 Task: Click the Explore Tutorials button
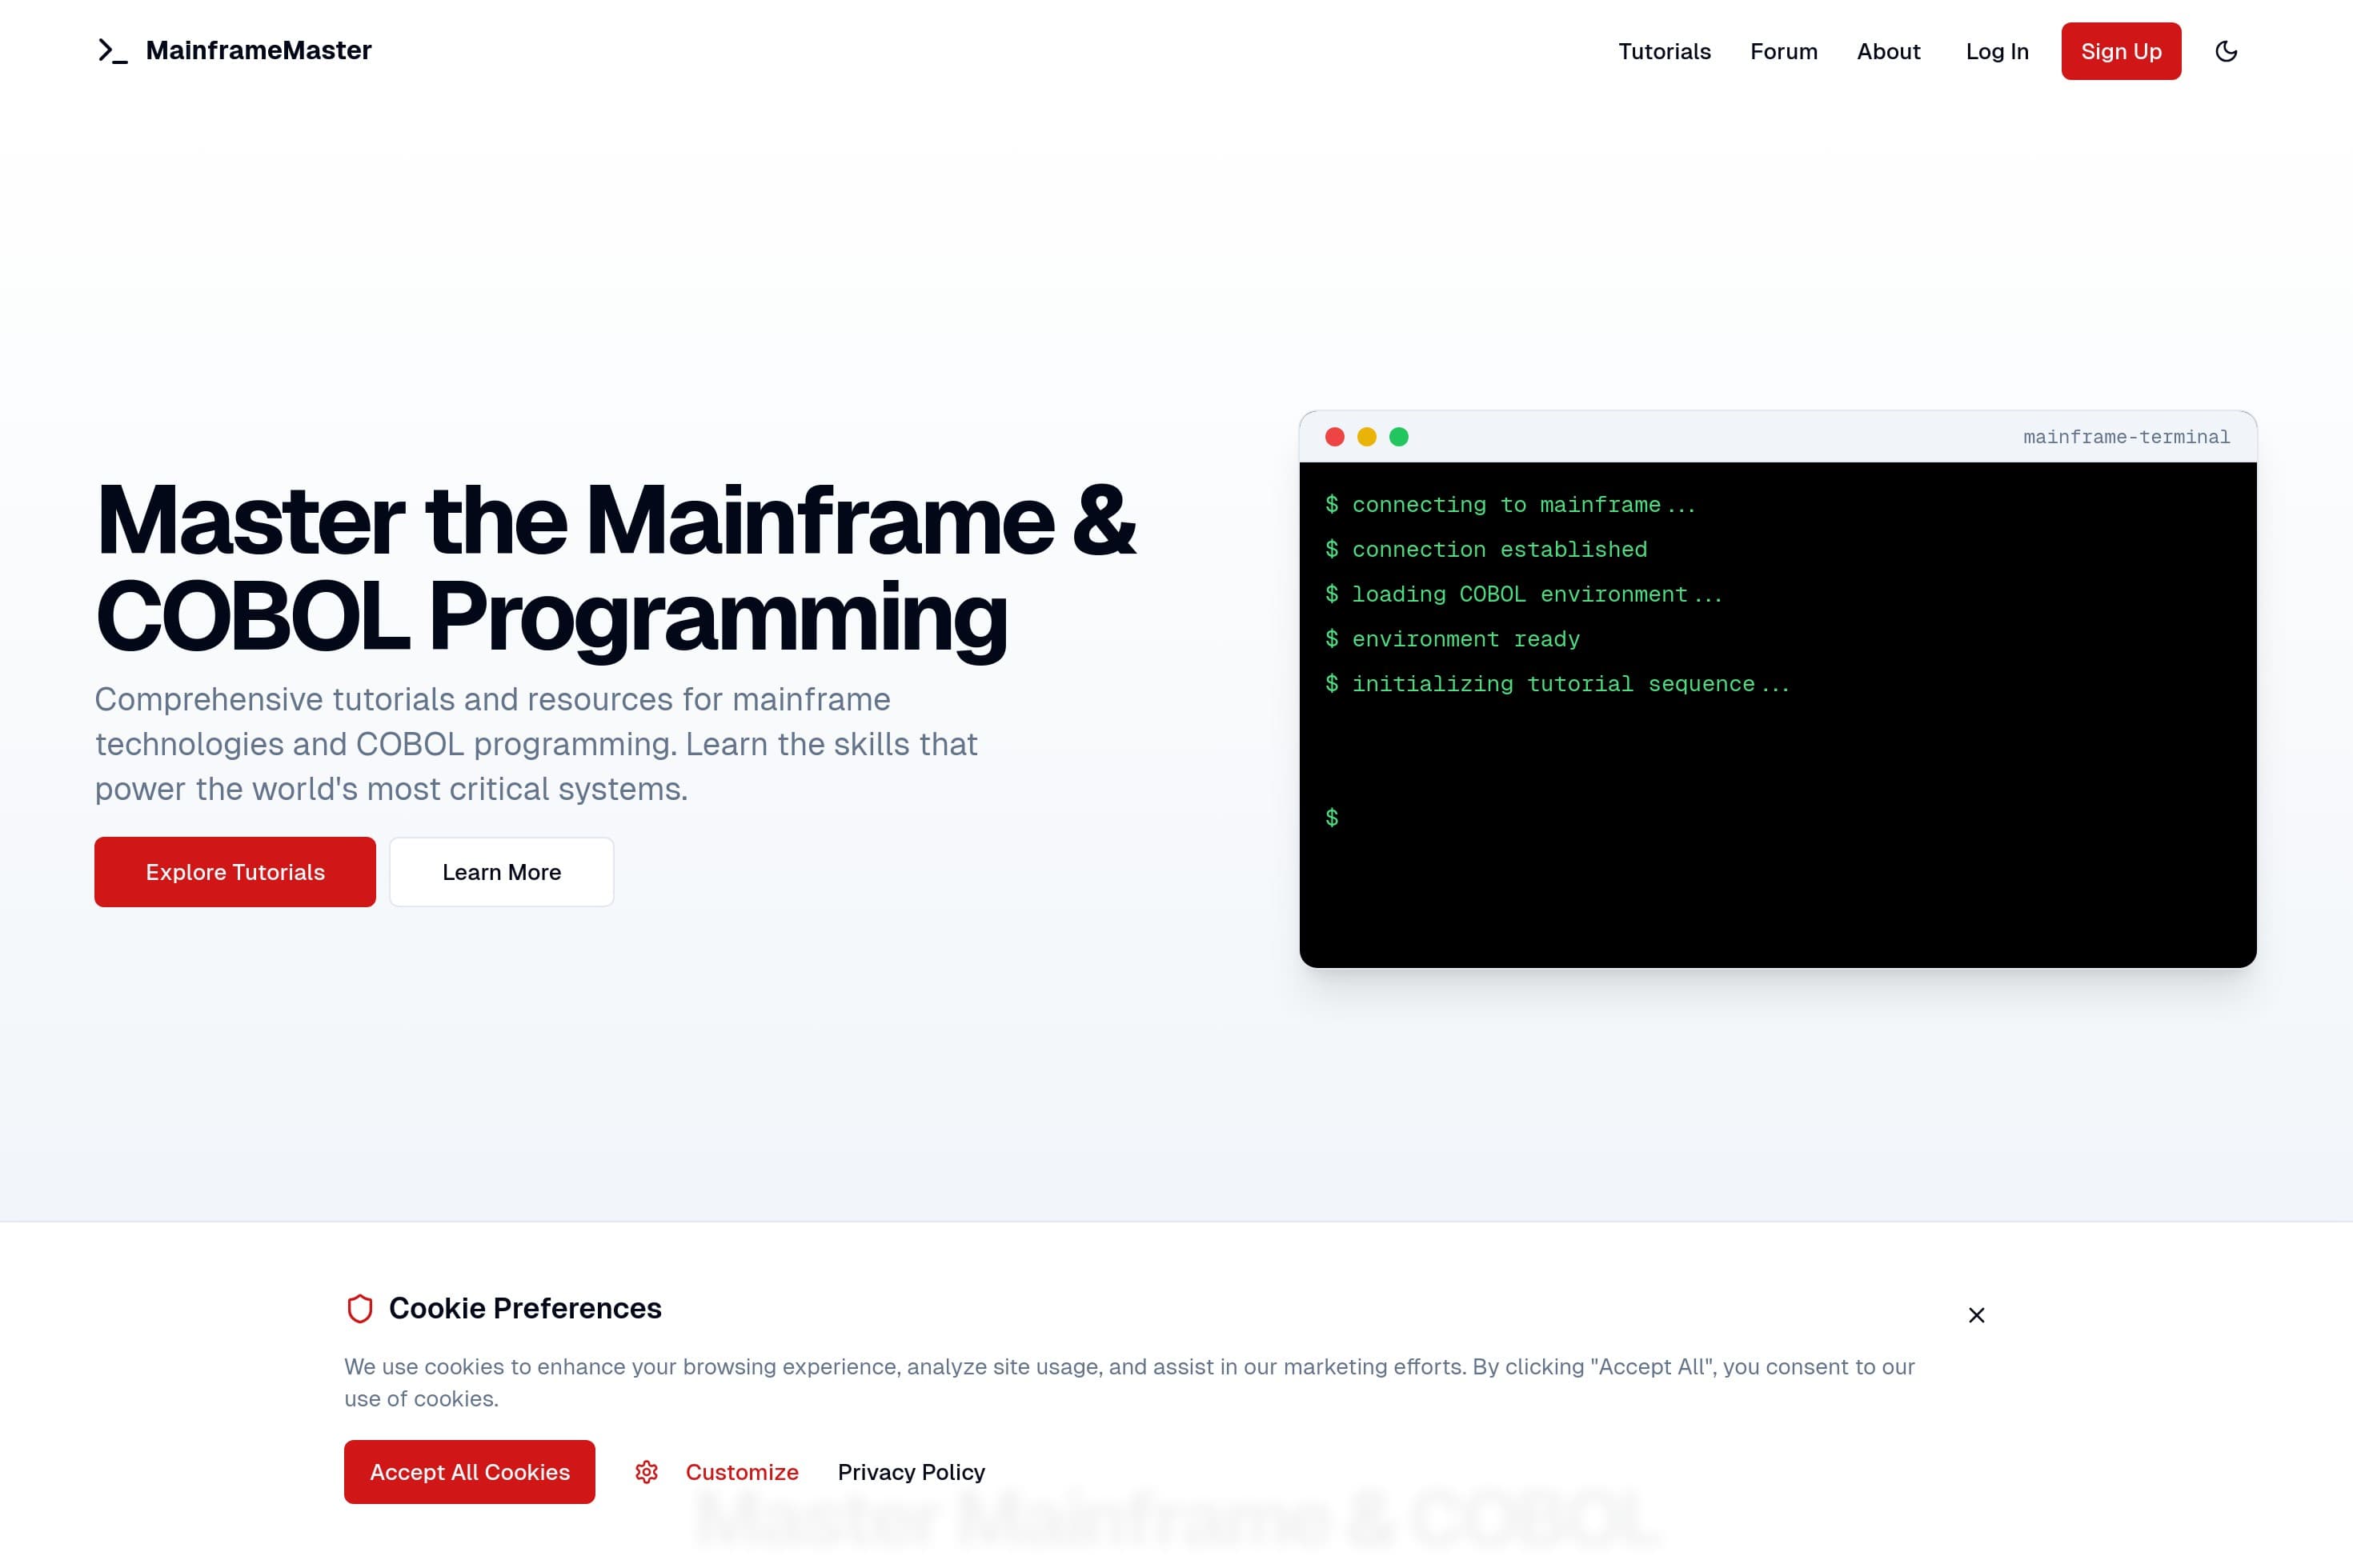pyautogui.click(x=234, y=871)
